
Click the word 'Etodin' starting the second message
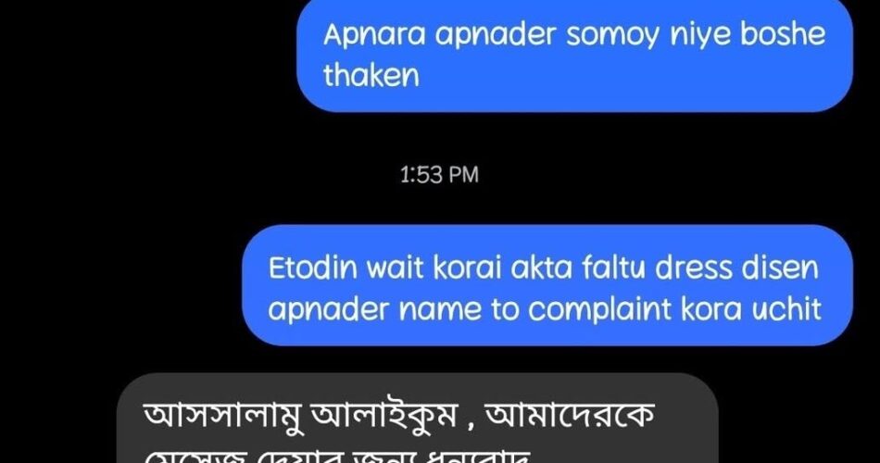[312, 267]
